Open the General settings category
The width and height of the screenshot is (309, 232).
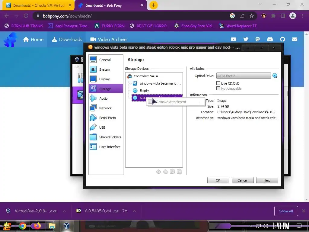(x=106, y=60)
